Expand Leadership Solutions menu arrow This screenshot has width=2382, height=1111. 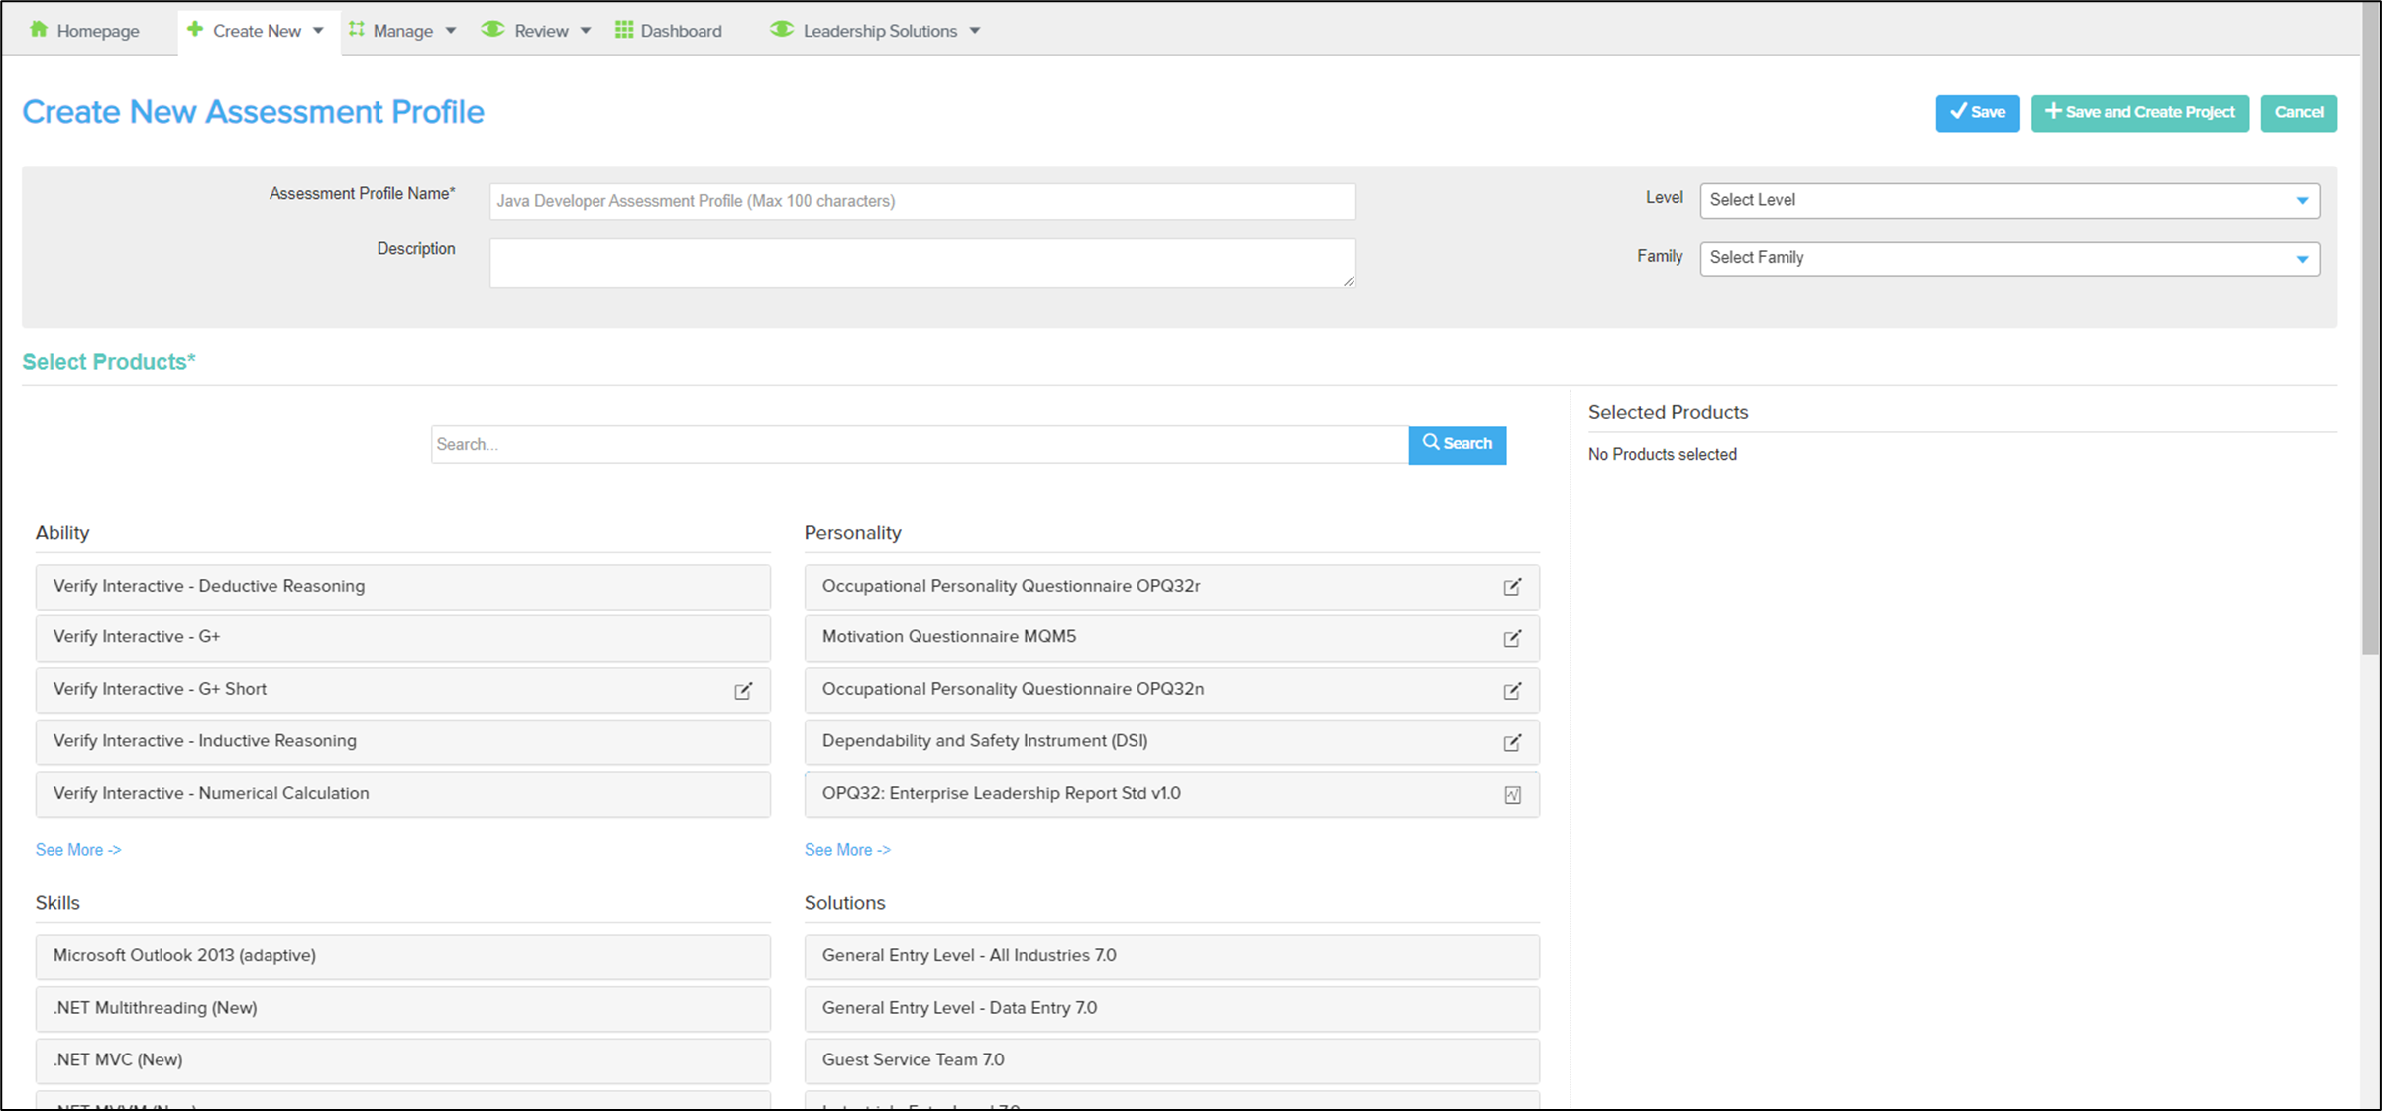point(975,31)
